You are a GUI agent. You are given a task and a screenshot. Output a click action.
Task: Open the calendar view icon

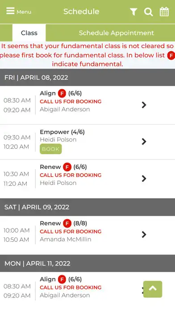(164, 12)
